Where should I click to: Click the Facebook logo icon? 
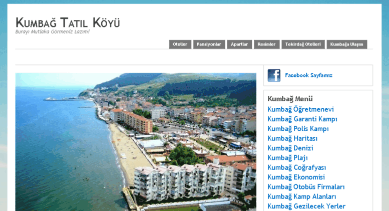click(274, 75)
